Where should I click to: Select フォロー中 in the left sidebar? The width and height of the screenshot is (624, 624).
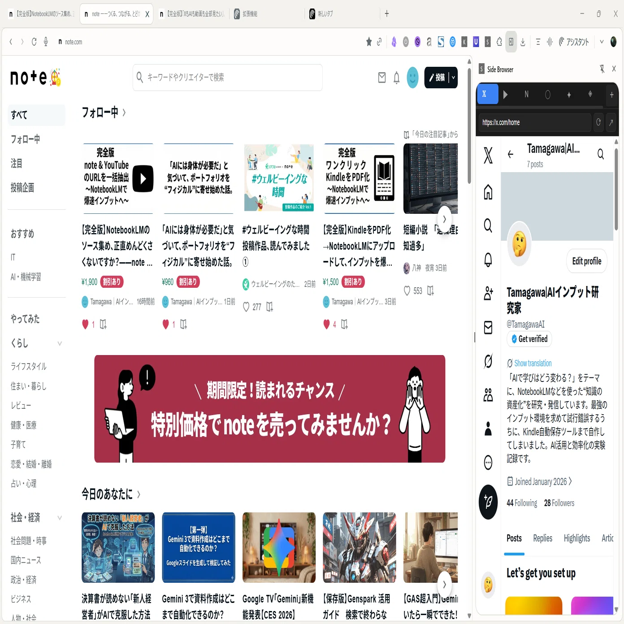click(26, 139)
